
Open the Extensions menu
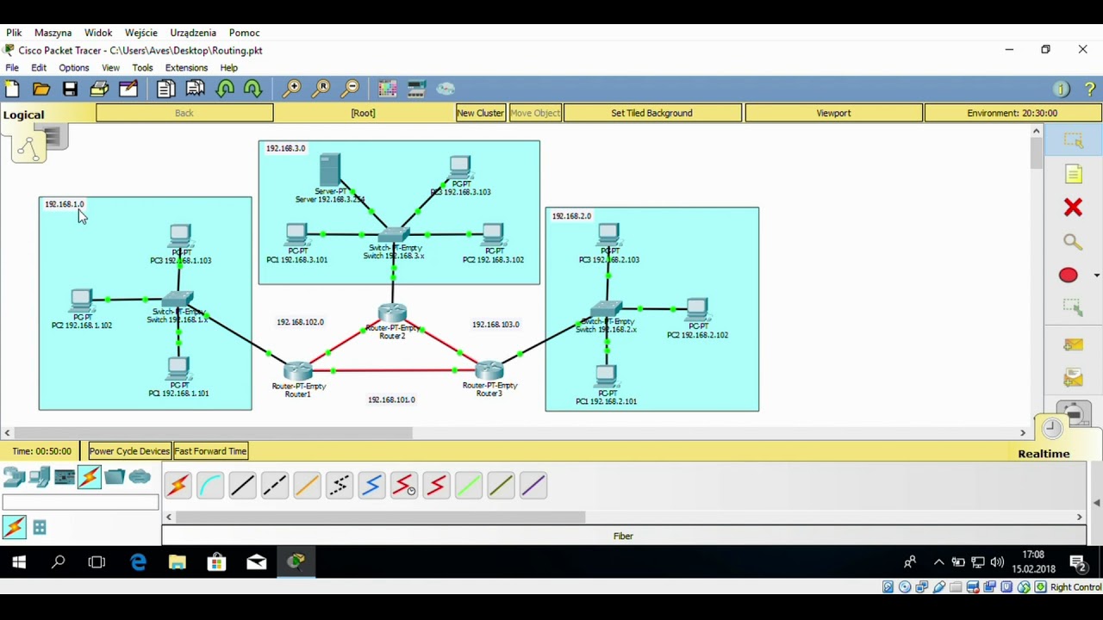(186, 68)
